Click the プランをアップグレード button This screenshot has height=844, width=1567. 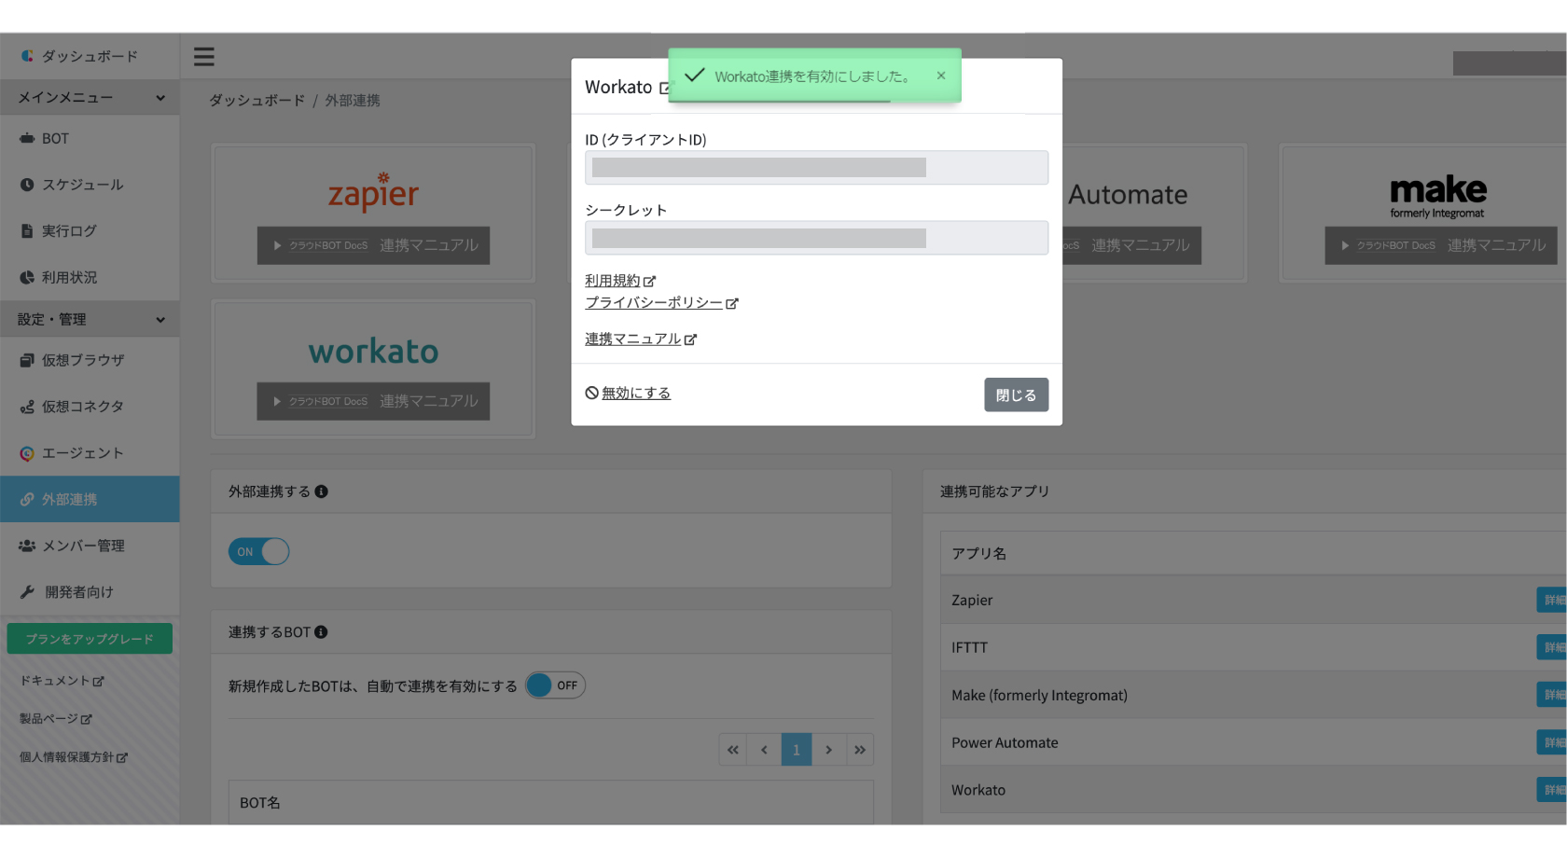[x=90, y=639]
